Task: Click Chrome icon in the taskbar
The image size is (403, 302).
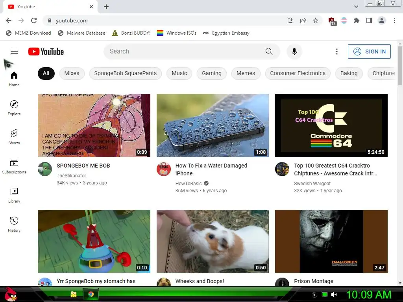Action: pos(91,294)
